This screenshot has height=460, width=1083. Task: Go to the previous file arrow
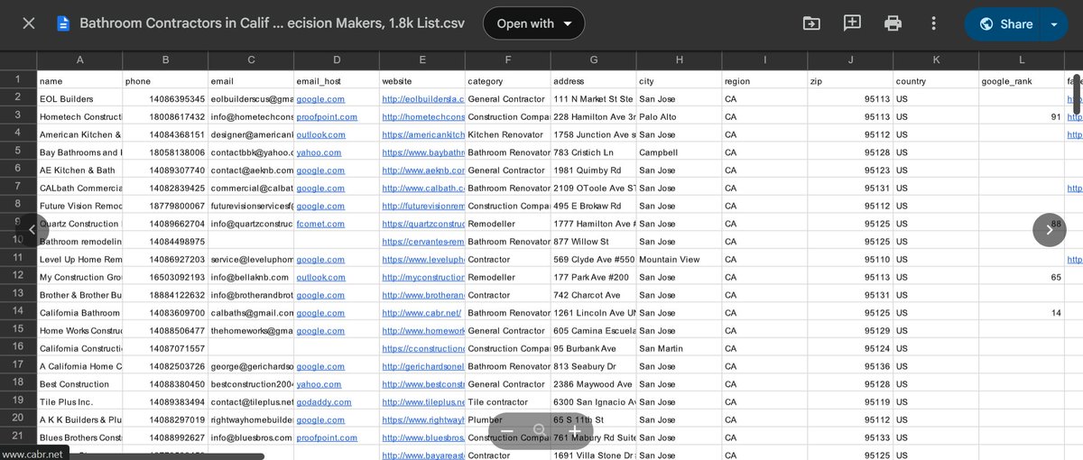coord(32,229)
